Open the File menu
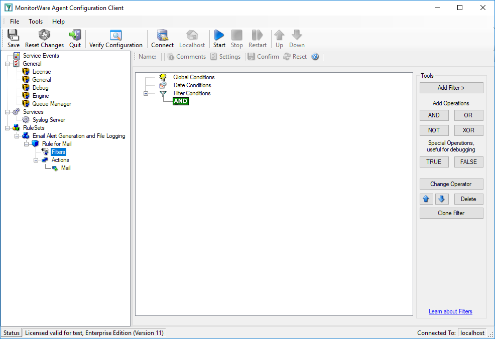Image resolution: width=495 pixels, height=339 pixels. point(15,22)
